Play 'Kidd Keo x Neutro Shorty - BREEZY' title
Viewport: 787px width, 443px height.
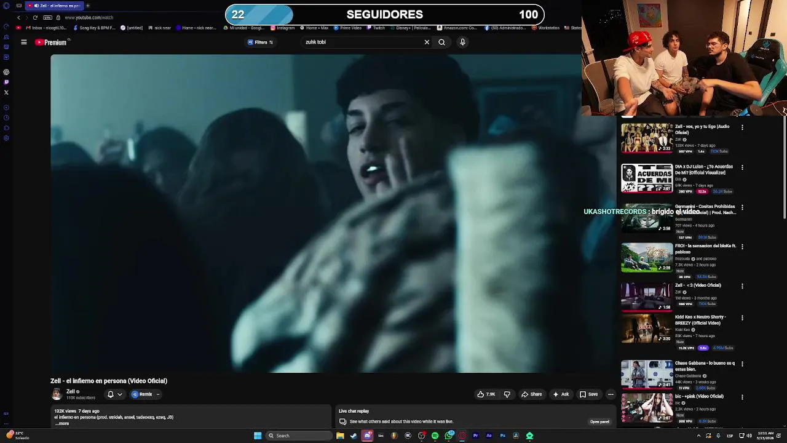pos(700,320)
